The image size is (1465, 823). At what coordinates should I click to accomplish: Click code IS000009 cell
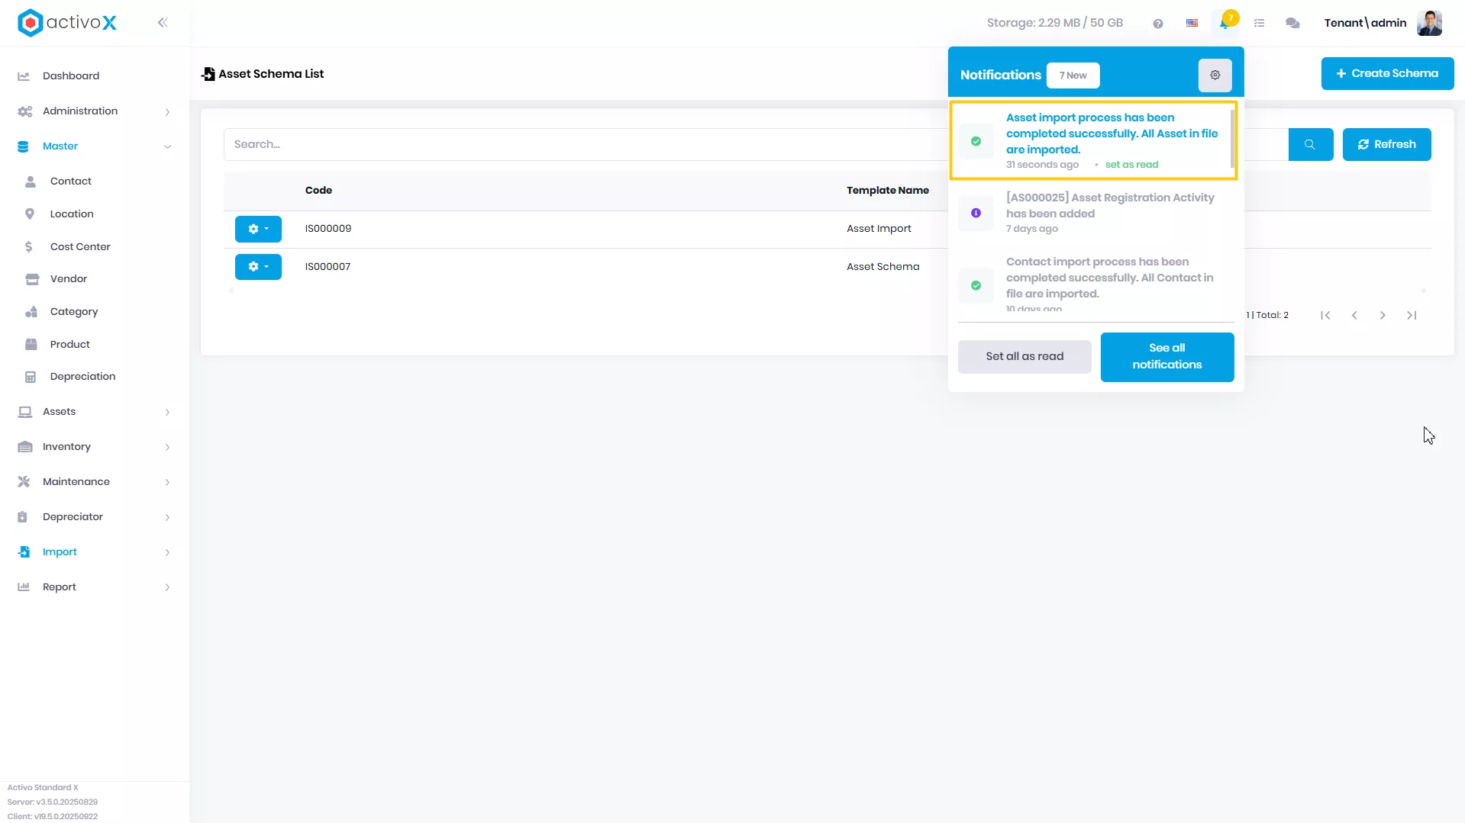[x=328, y=229]
